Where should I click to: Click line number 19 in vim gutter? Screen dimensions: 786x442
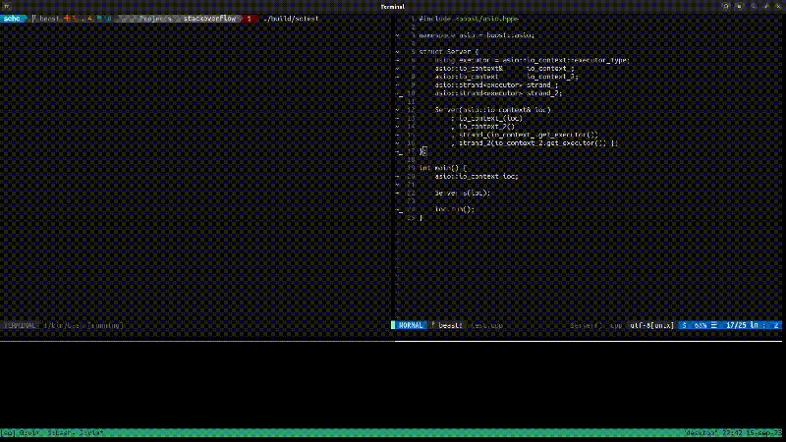point(411,168)
